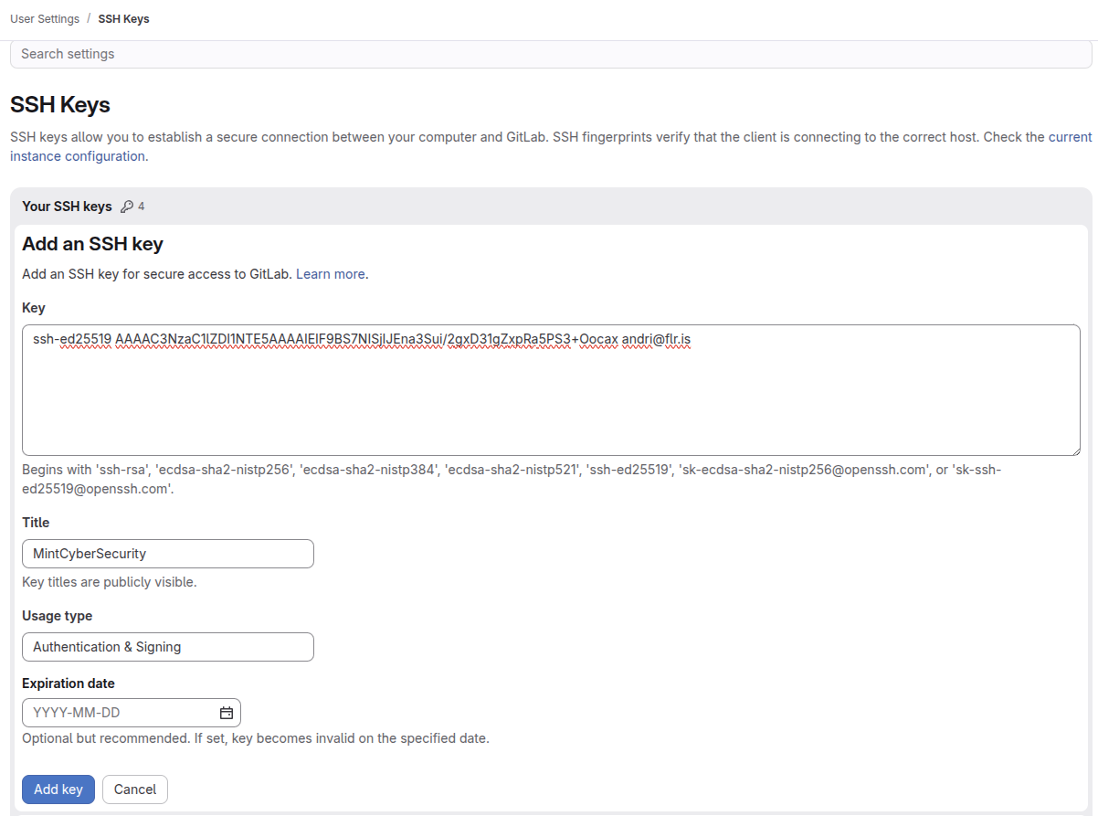Select the SSH Keys breadcrumb
The height and width of the screenshot is (816, 1098).
pyautogui.click(x=123, y=18)
